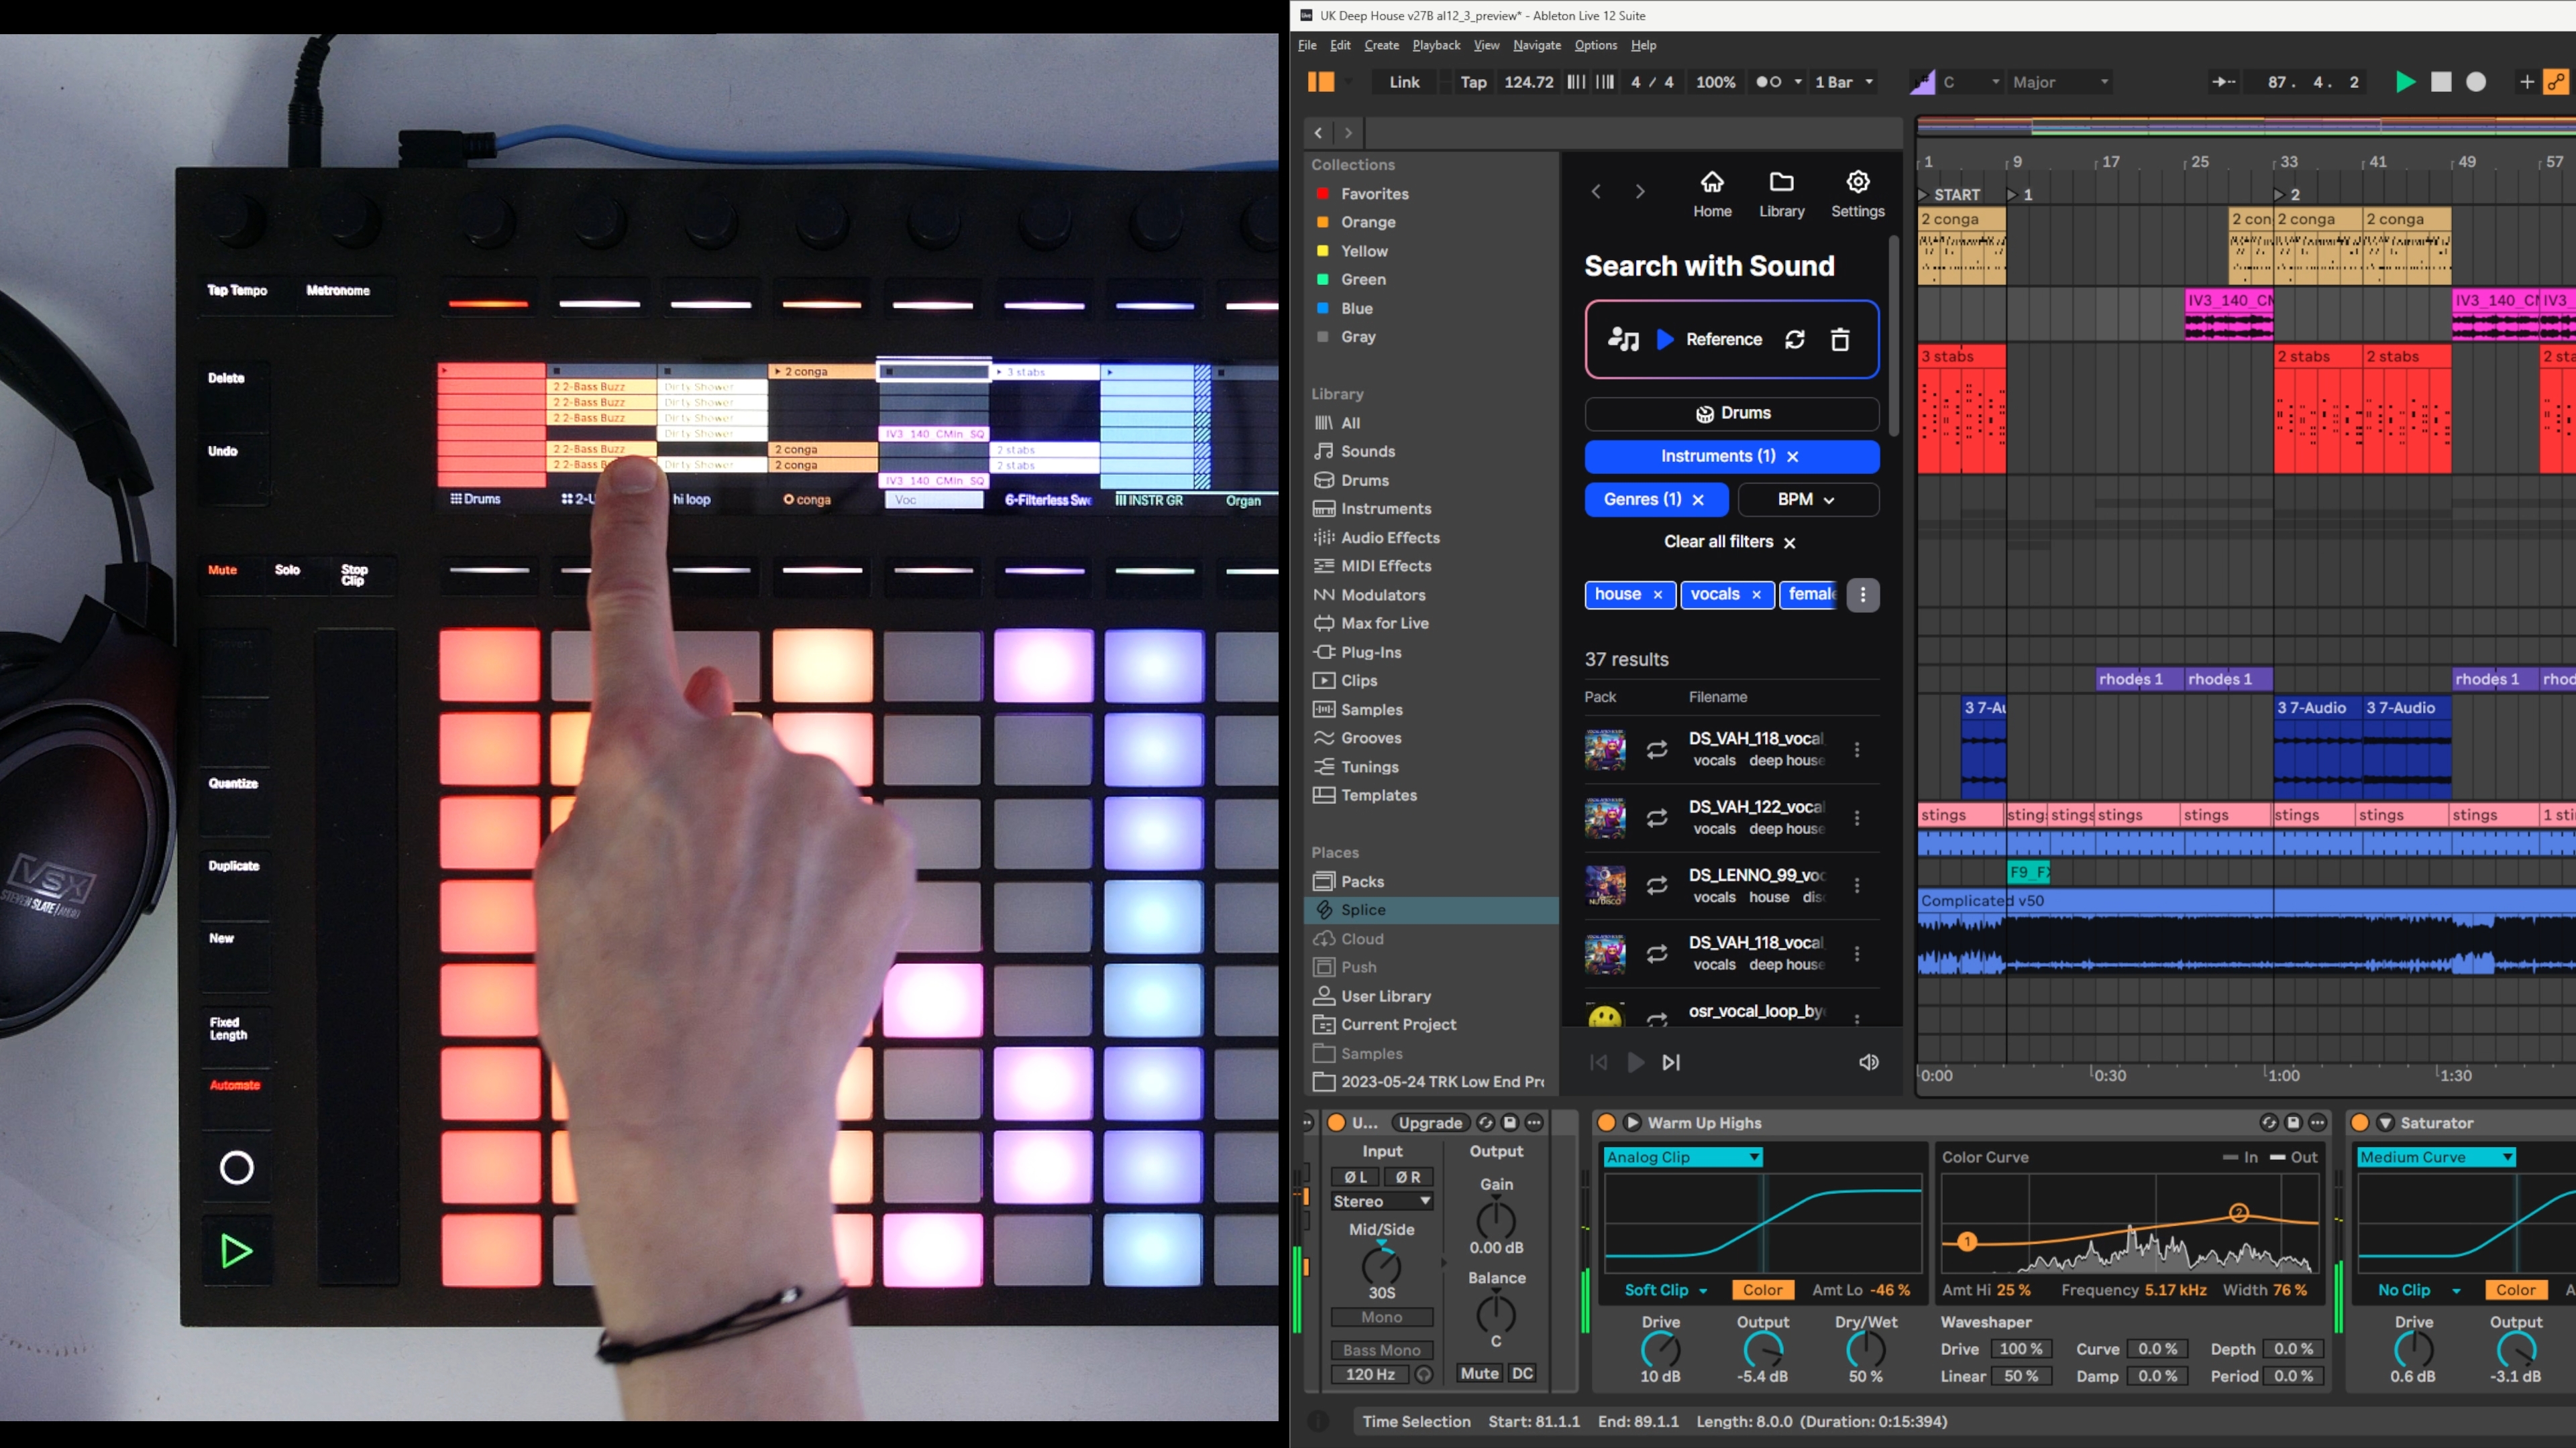Toggle the metronome button

[x=1768, y=82]
